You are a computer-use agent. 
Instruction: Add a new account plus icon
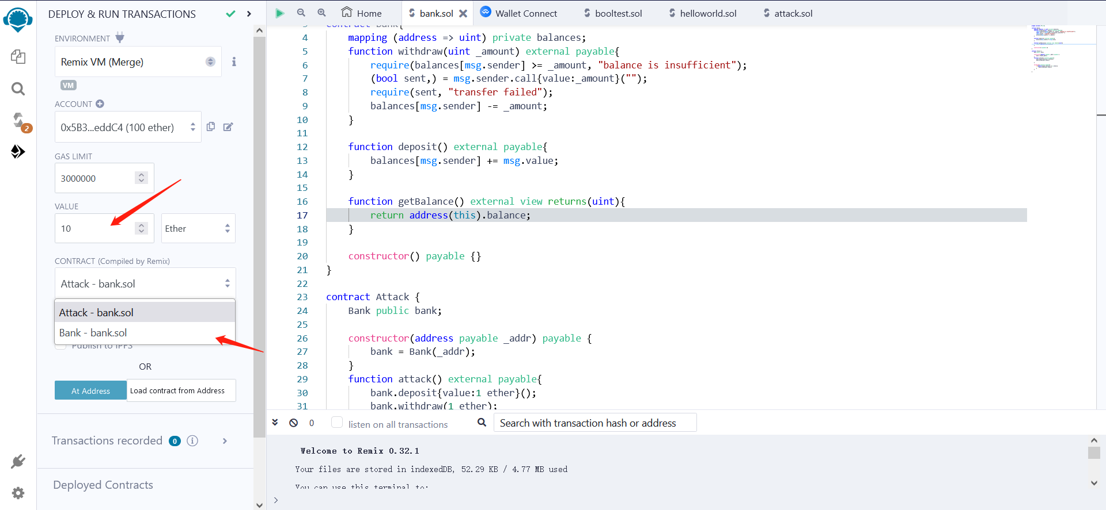click(100, 103)
